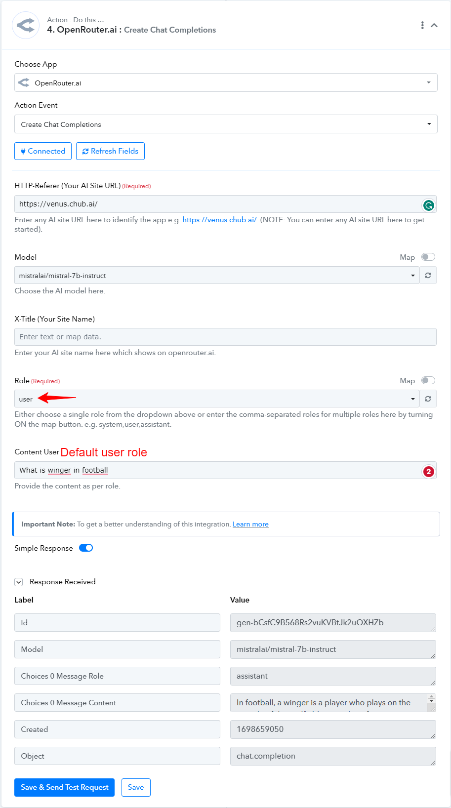Click Save & Send Test Request
Image resolution: width=451 pixels, height=808 pixels.
(64, 787)
